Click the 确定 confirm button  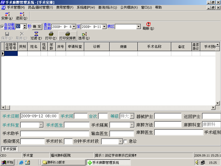point(37,27)
